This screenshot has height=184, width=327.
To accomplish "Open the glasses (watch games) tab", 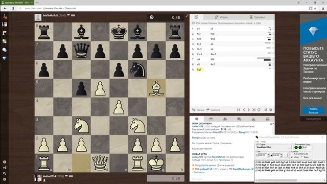I will tap(211, 119).
